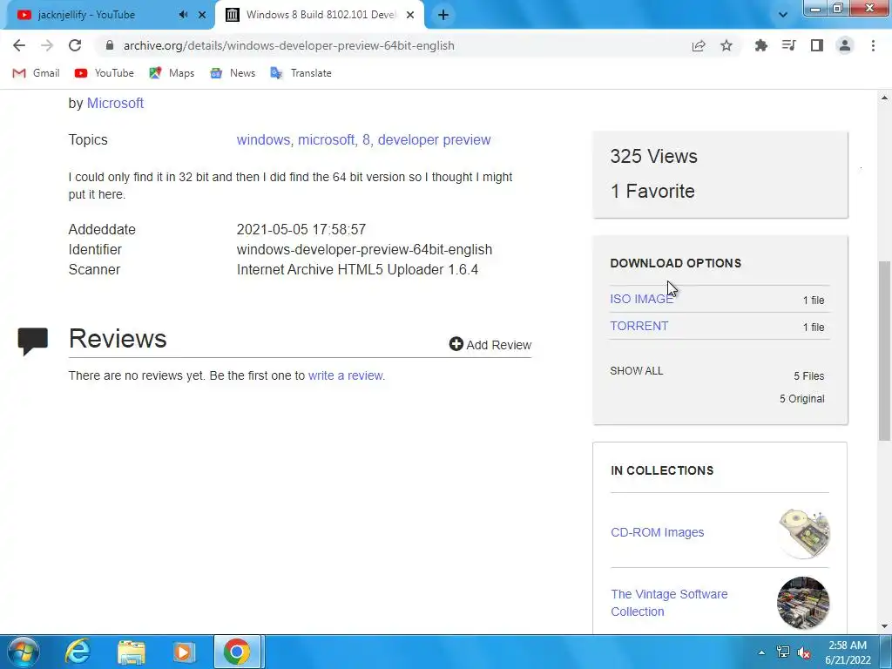892x669 pixels.
Task: Close the Windows 8 Build 8102 tab
Action: coord(410,15)
